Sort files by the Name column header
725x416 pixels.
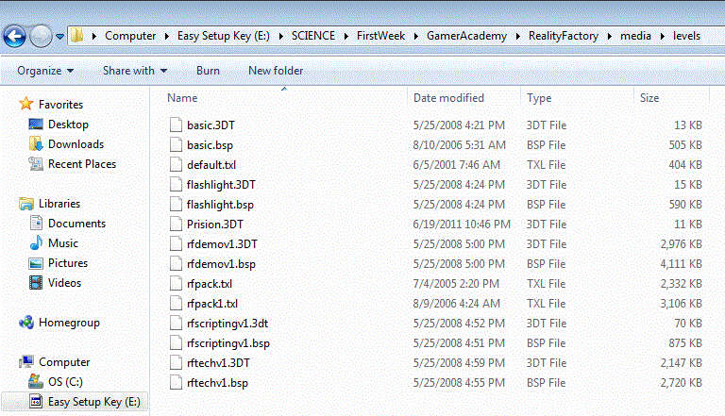click(182, 98)
